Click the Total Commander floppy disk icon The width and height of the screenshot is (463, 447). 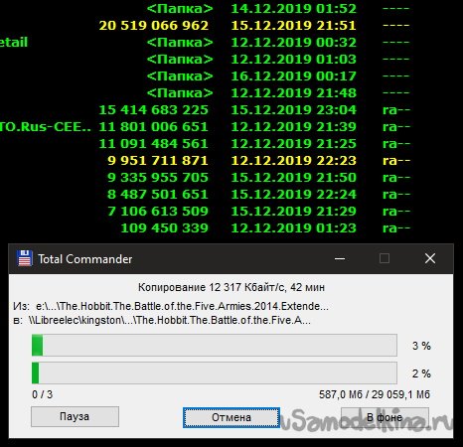click(25, 258)
